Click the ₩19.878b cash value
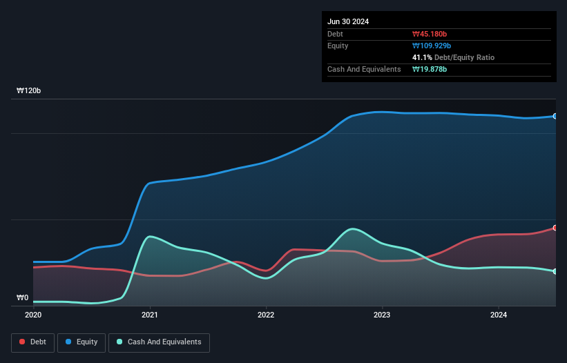The height and width of the screenshot is (363, 567). tap(430, 69)
